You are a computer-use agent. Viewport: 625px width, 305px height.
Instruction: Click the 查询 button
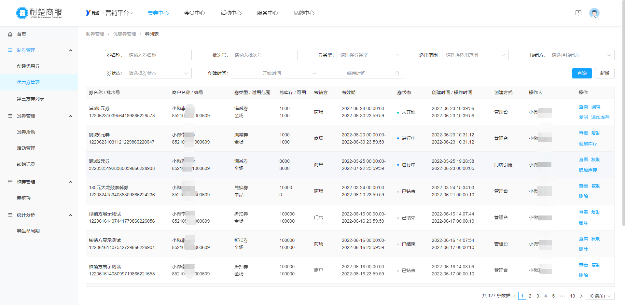(582, 73)
